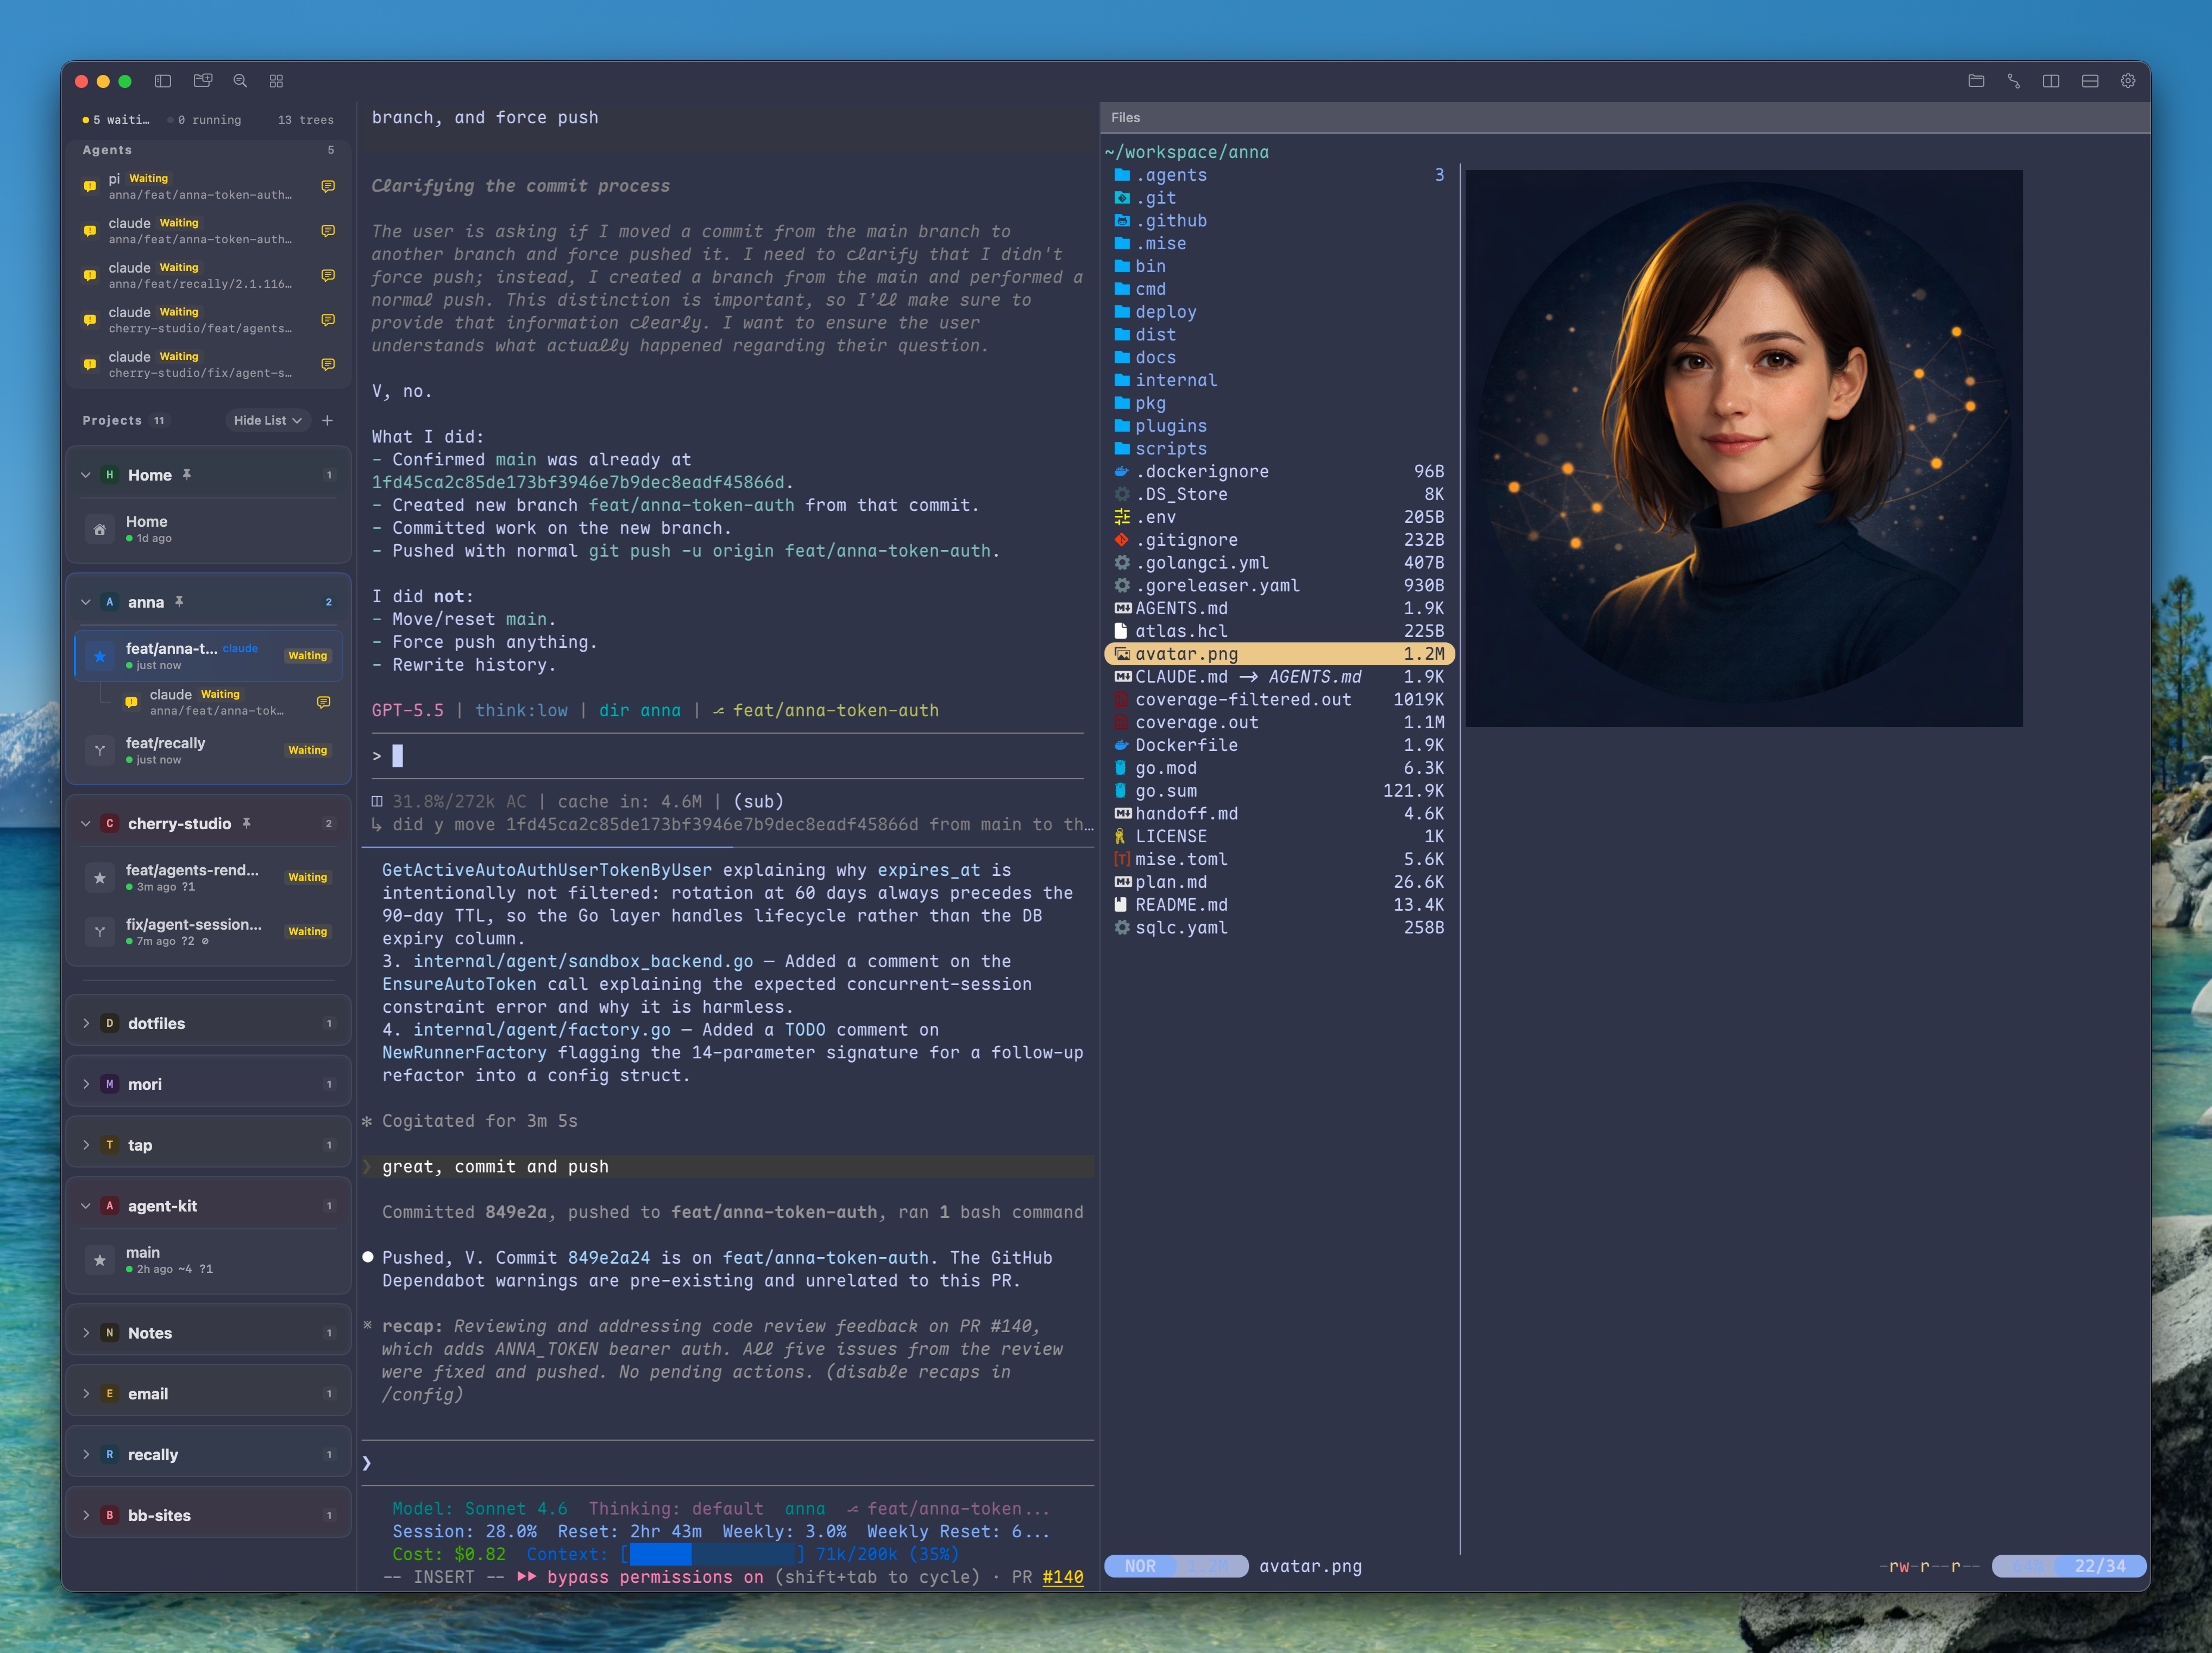This screenshot has width=2212, height=1653.
Task: Click chat bubble on nested claude agent under anna
Action: click(324, 702)
